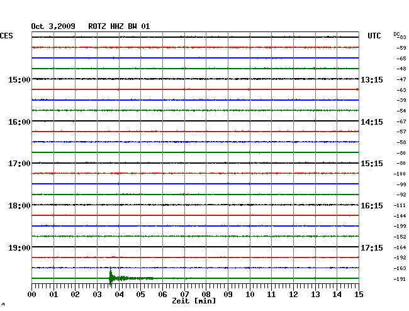Image resolution: width=409 pixels, height=311 pixels.
Task: Click the "15:15" UTC time label
Action: [372, 164]
